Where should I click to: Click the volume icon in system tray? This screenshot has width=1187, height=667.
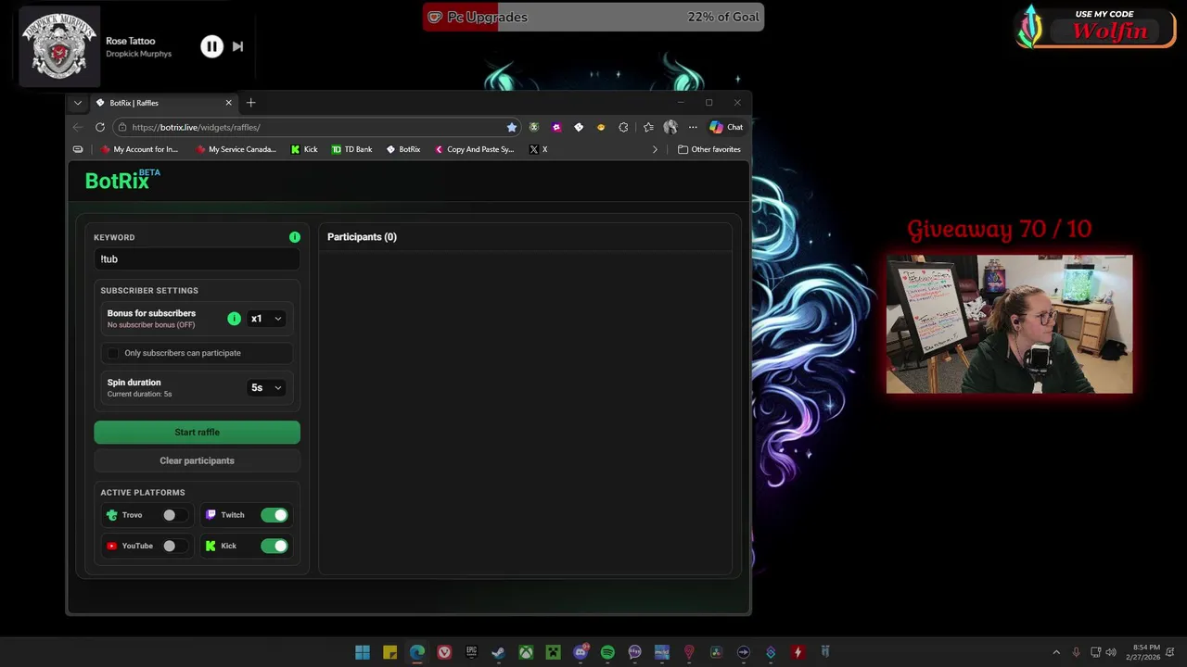coord(1111,652)
